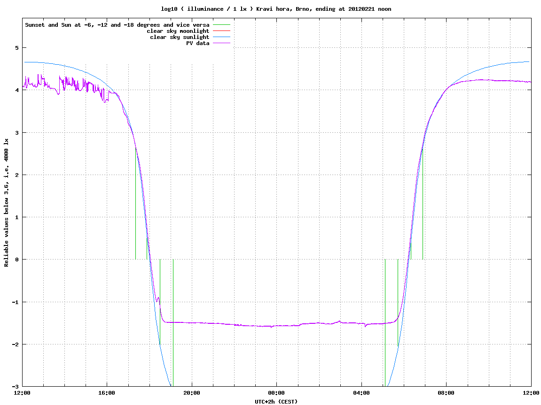541x405 pixels.
Task: Click the red moonlight legend line sample
Action: tap(221, 31)
